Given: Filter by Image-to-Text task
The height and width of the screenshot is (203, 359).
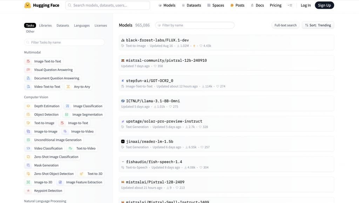Looking at the screenshot, I should tap(74, 123).
